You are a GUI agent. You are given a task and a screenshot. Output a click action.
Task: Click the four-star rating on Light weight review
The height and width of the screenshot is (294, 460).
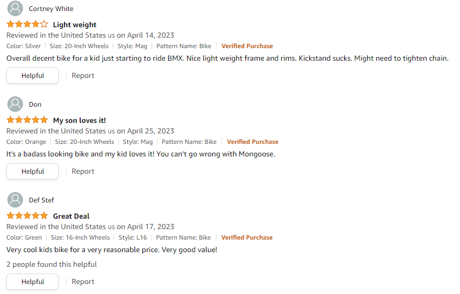(x=27, y=25)
